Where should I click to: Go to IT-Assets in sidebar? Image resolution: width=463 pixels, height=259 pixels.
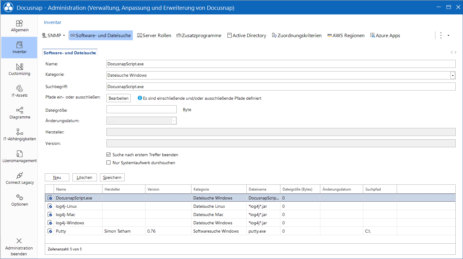click(x=19, y=91)
